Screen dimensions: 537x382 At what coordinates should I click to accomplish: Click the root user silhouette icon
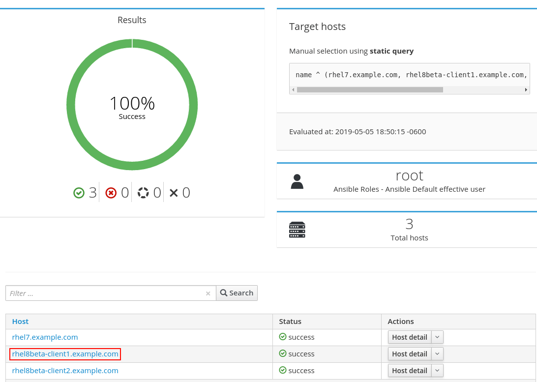297,181
